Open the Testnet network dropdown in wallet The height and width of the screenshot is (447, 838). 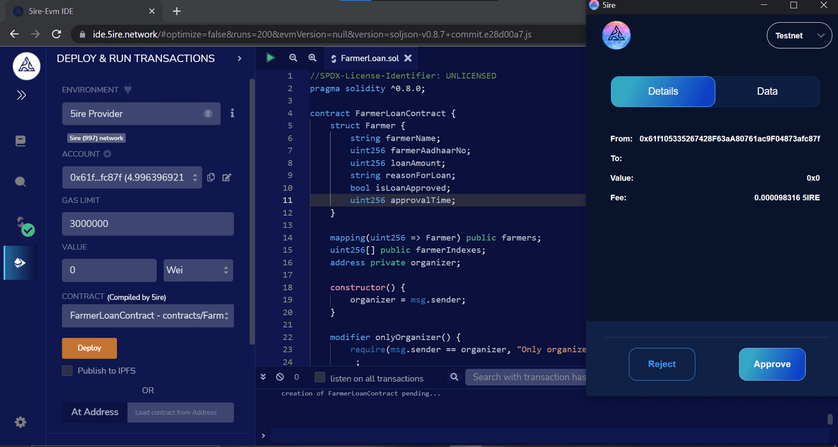800,36
